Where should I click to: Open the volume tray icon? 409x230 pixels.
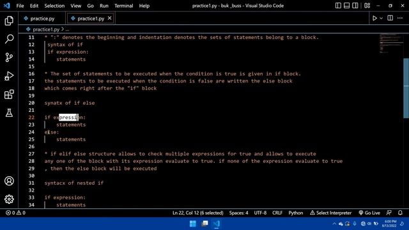[x=369, y=224]
